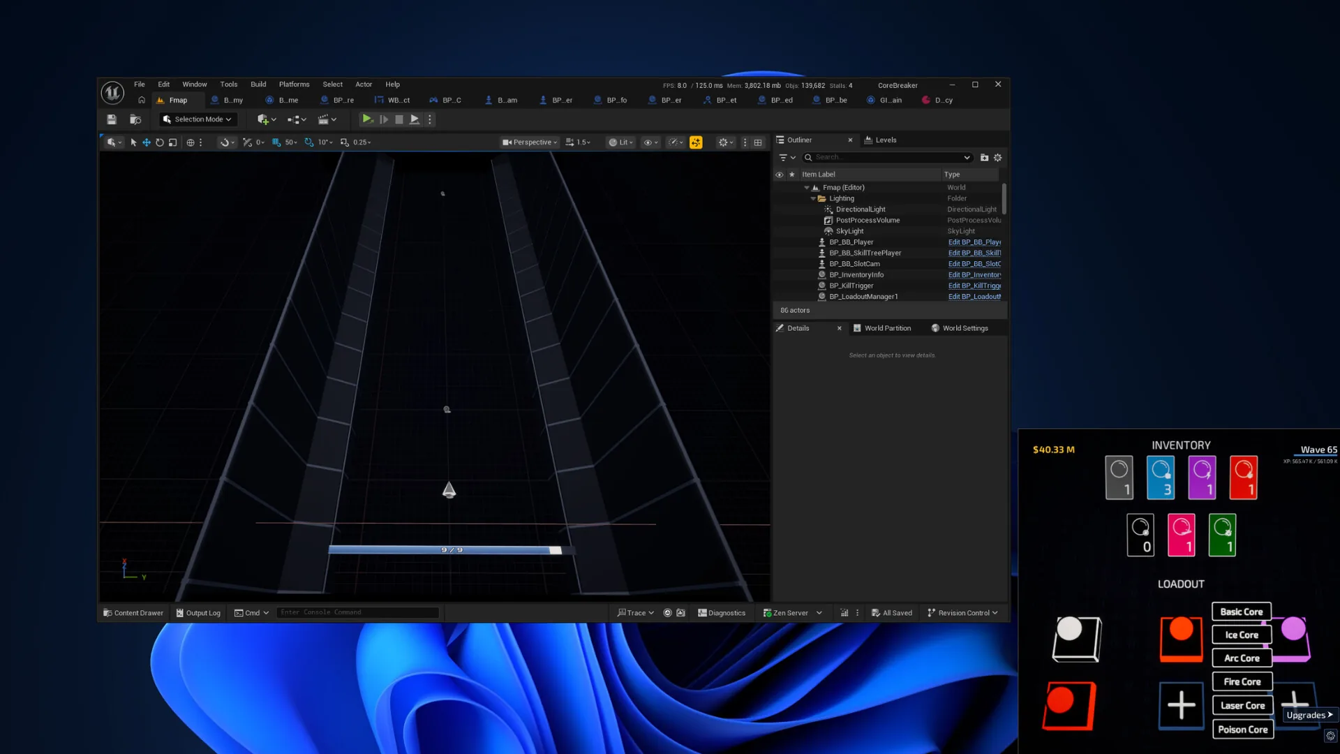Click Edit BP_BB_Player link
Screen dimensions: 1340x754
click(x=974, y=242)
